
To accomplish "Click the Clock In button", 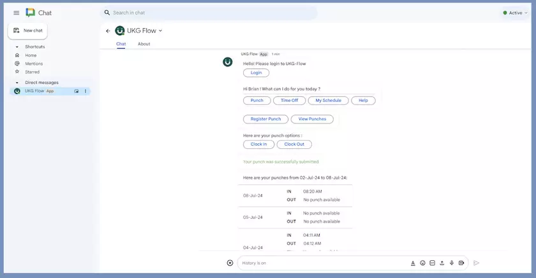I will (259, 144).
